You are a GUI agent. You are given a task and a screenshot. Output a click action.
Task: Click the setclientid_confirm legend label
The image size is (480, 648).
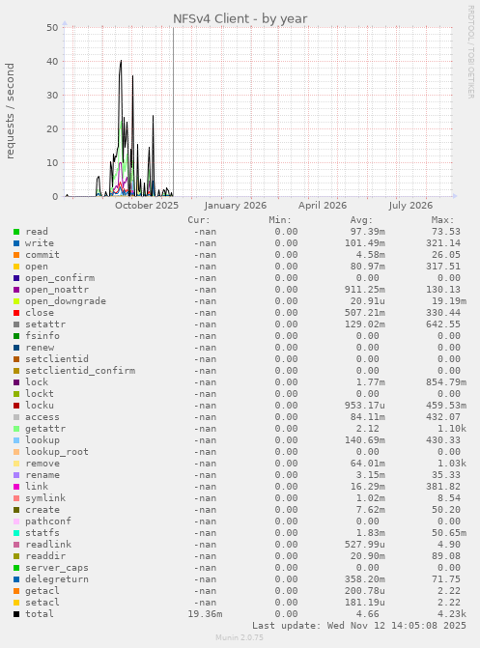point(80,371)
